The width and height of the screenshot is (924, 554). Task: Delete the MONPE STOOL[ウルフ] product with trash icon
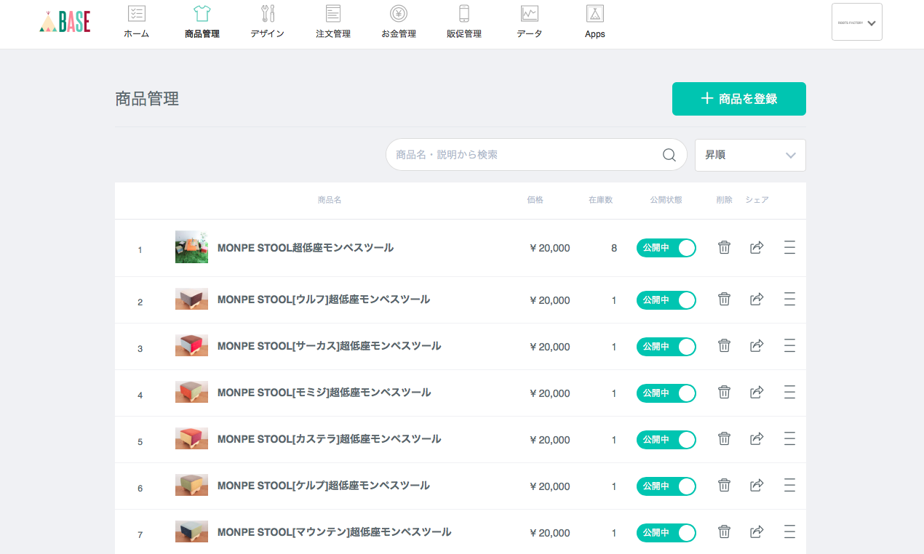pos(724,300)
